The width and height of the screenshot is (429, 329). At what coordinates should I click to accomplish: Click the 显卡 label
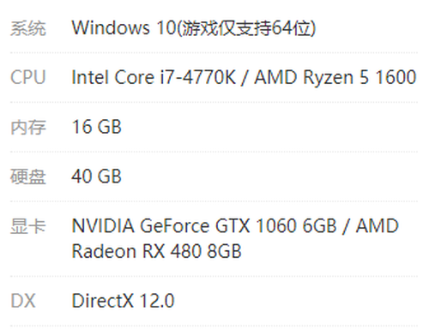28,226
